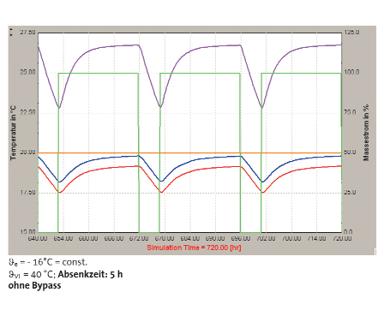Viewport: 390px width, 322px height.
Task: Click the Temperatur in °C axis title
Action: tap(13, 133)
